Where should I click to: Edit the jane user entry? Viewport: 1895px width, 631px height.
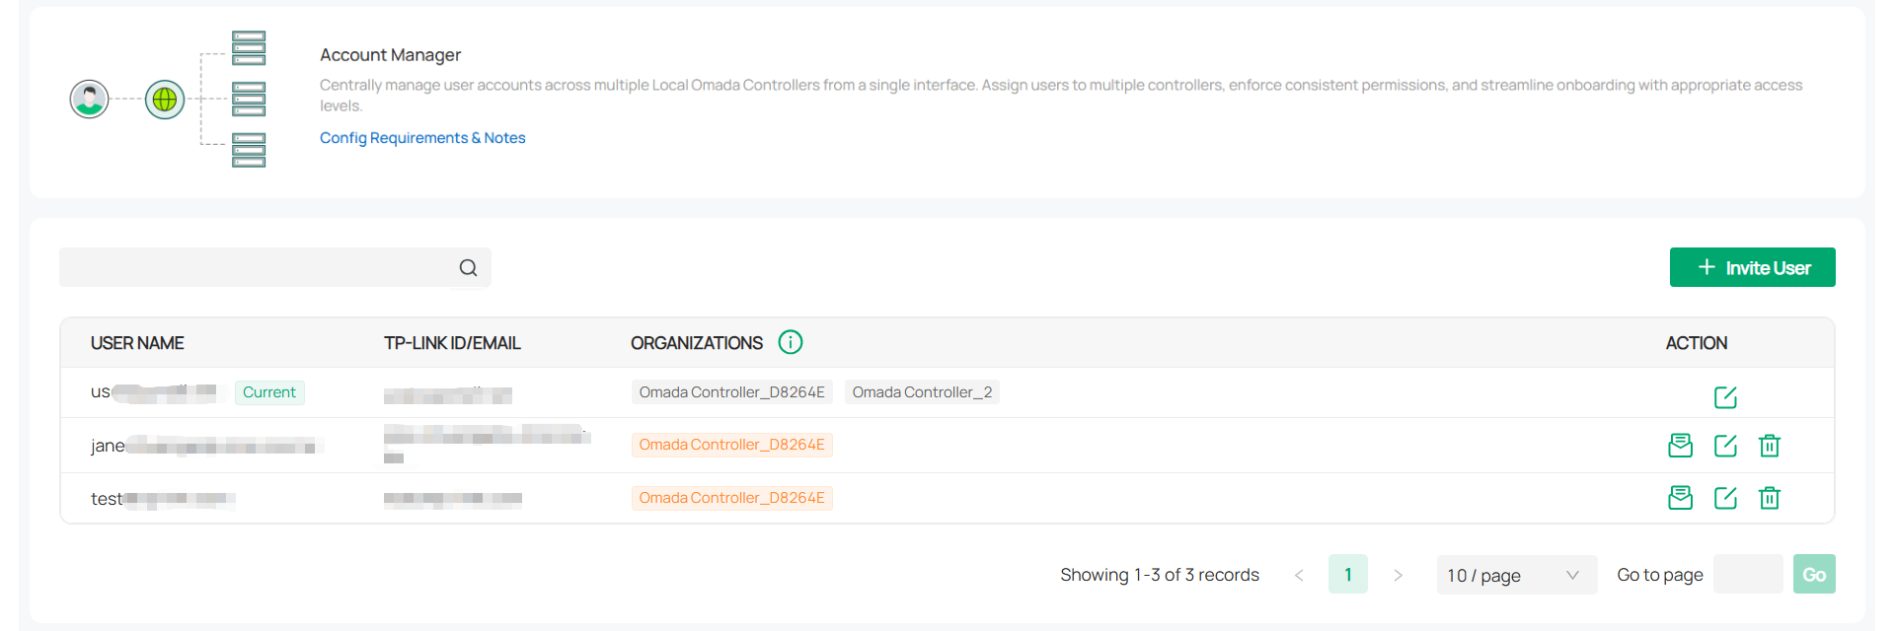click(1724, 446)
